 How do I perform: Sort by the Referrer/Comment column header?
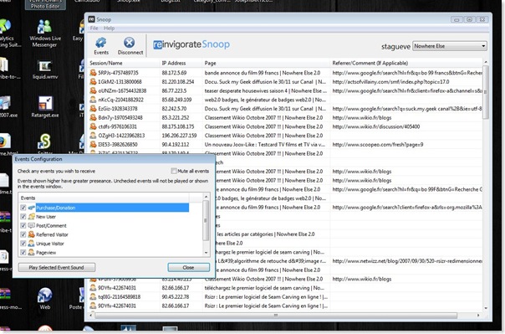pyautogui.click(x=406, y=63)
